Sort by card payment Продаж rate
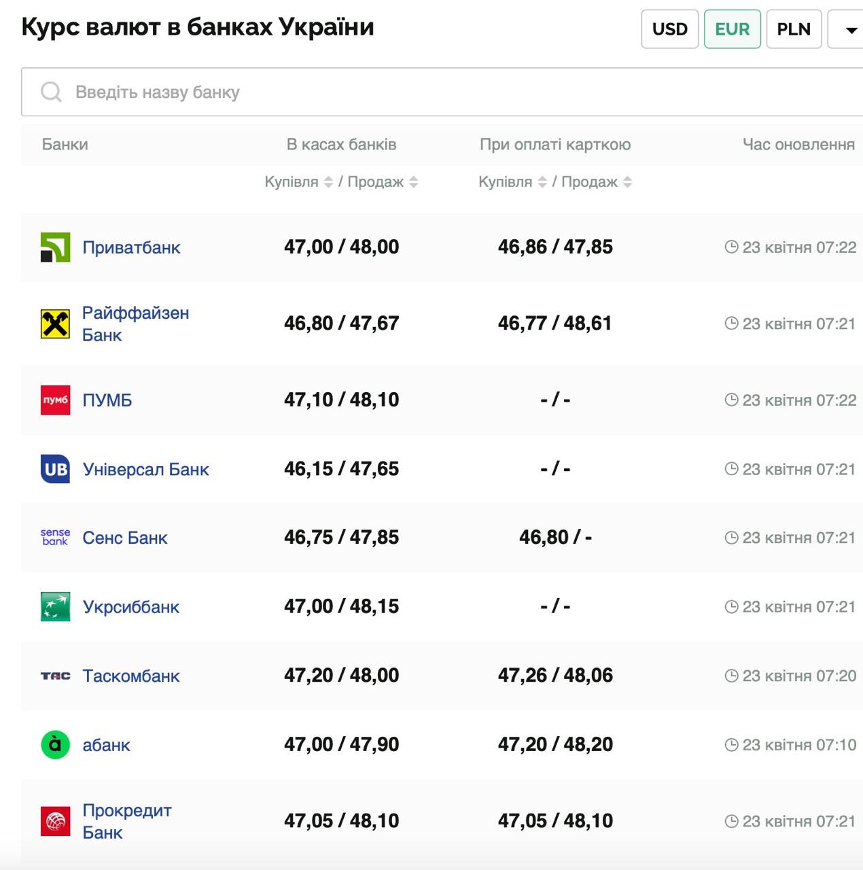 coord(627,182)
